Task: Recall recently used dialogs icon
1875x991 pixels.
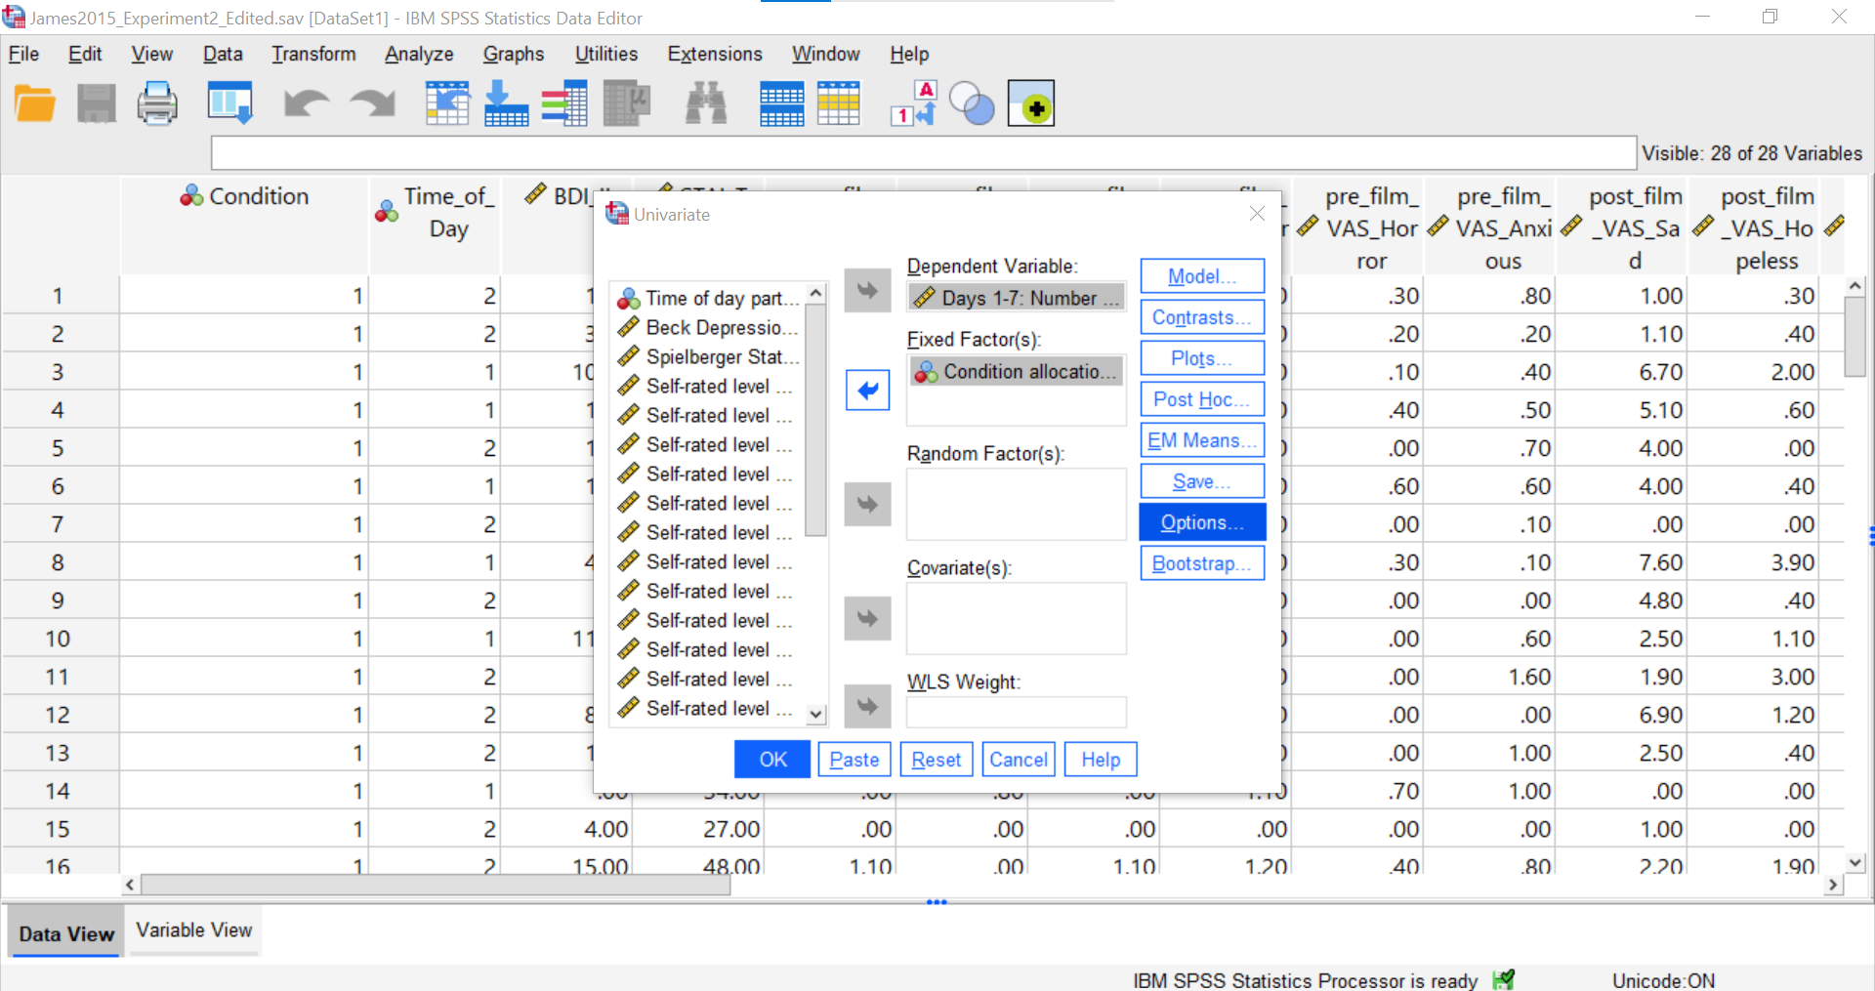Action: point(230,103)
